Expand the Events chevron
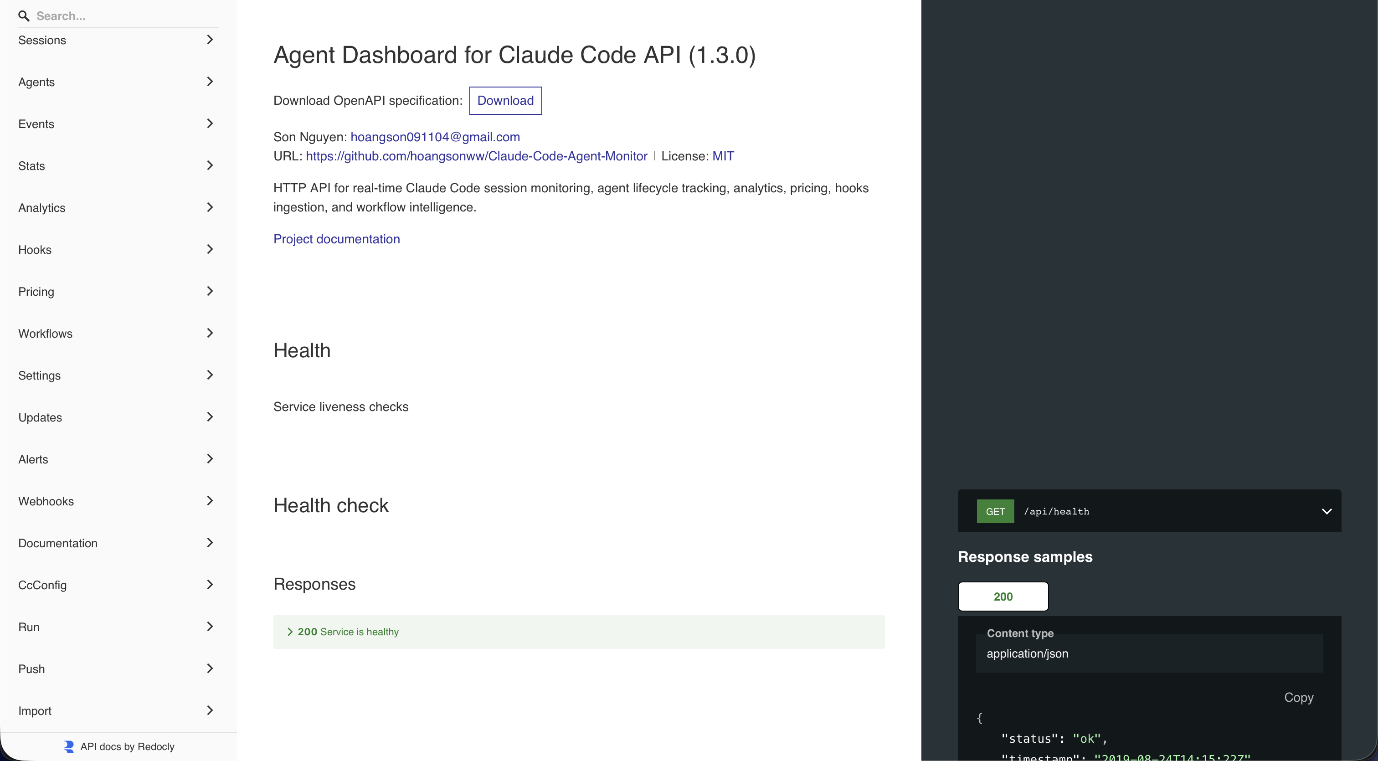Viewport: 1378px width, 761px height. 210,123
